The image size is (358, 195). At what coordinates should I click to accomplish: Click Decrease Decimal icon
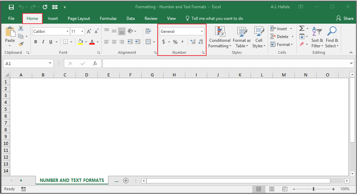pyautogui.click(x=200, y=42)
